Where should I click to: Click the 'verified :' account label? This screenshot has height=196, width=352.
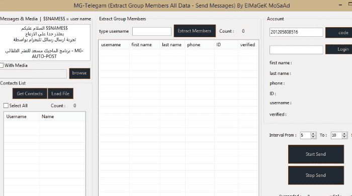point(278,115)
